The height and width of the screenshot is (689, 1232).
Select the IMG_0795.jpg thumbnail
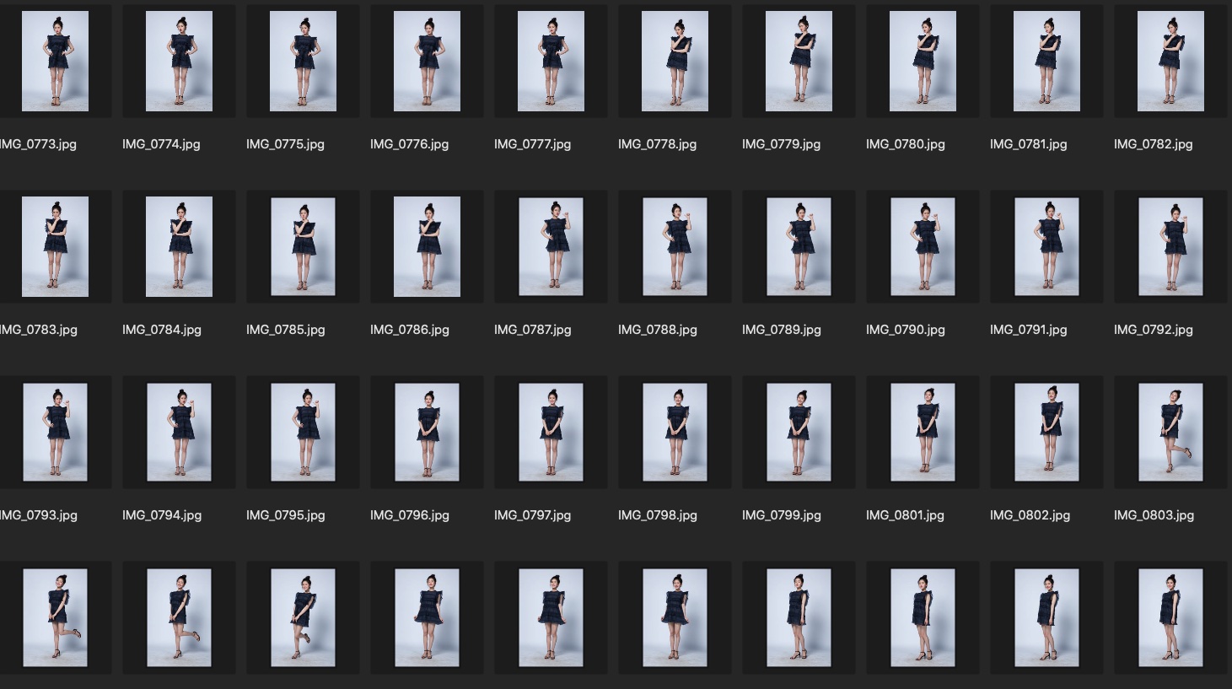pos(303,432)
